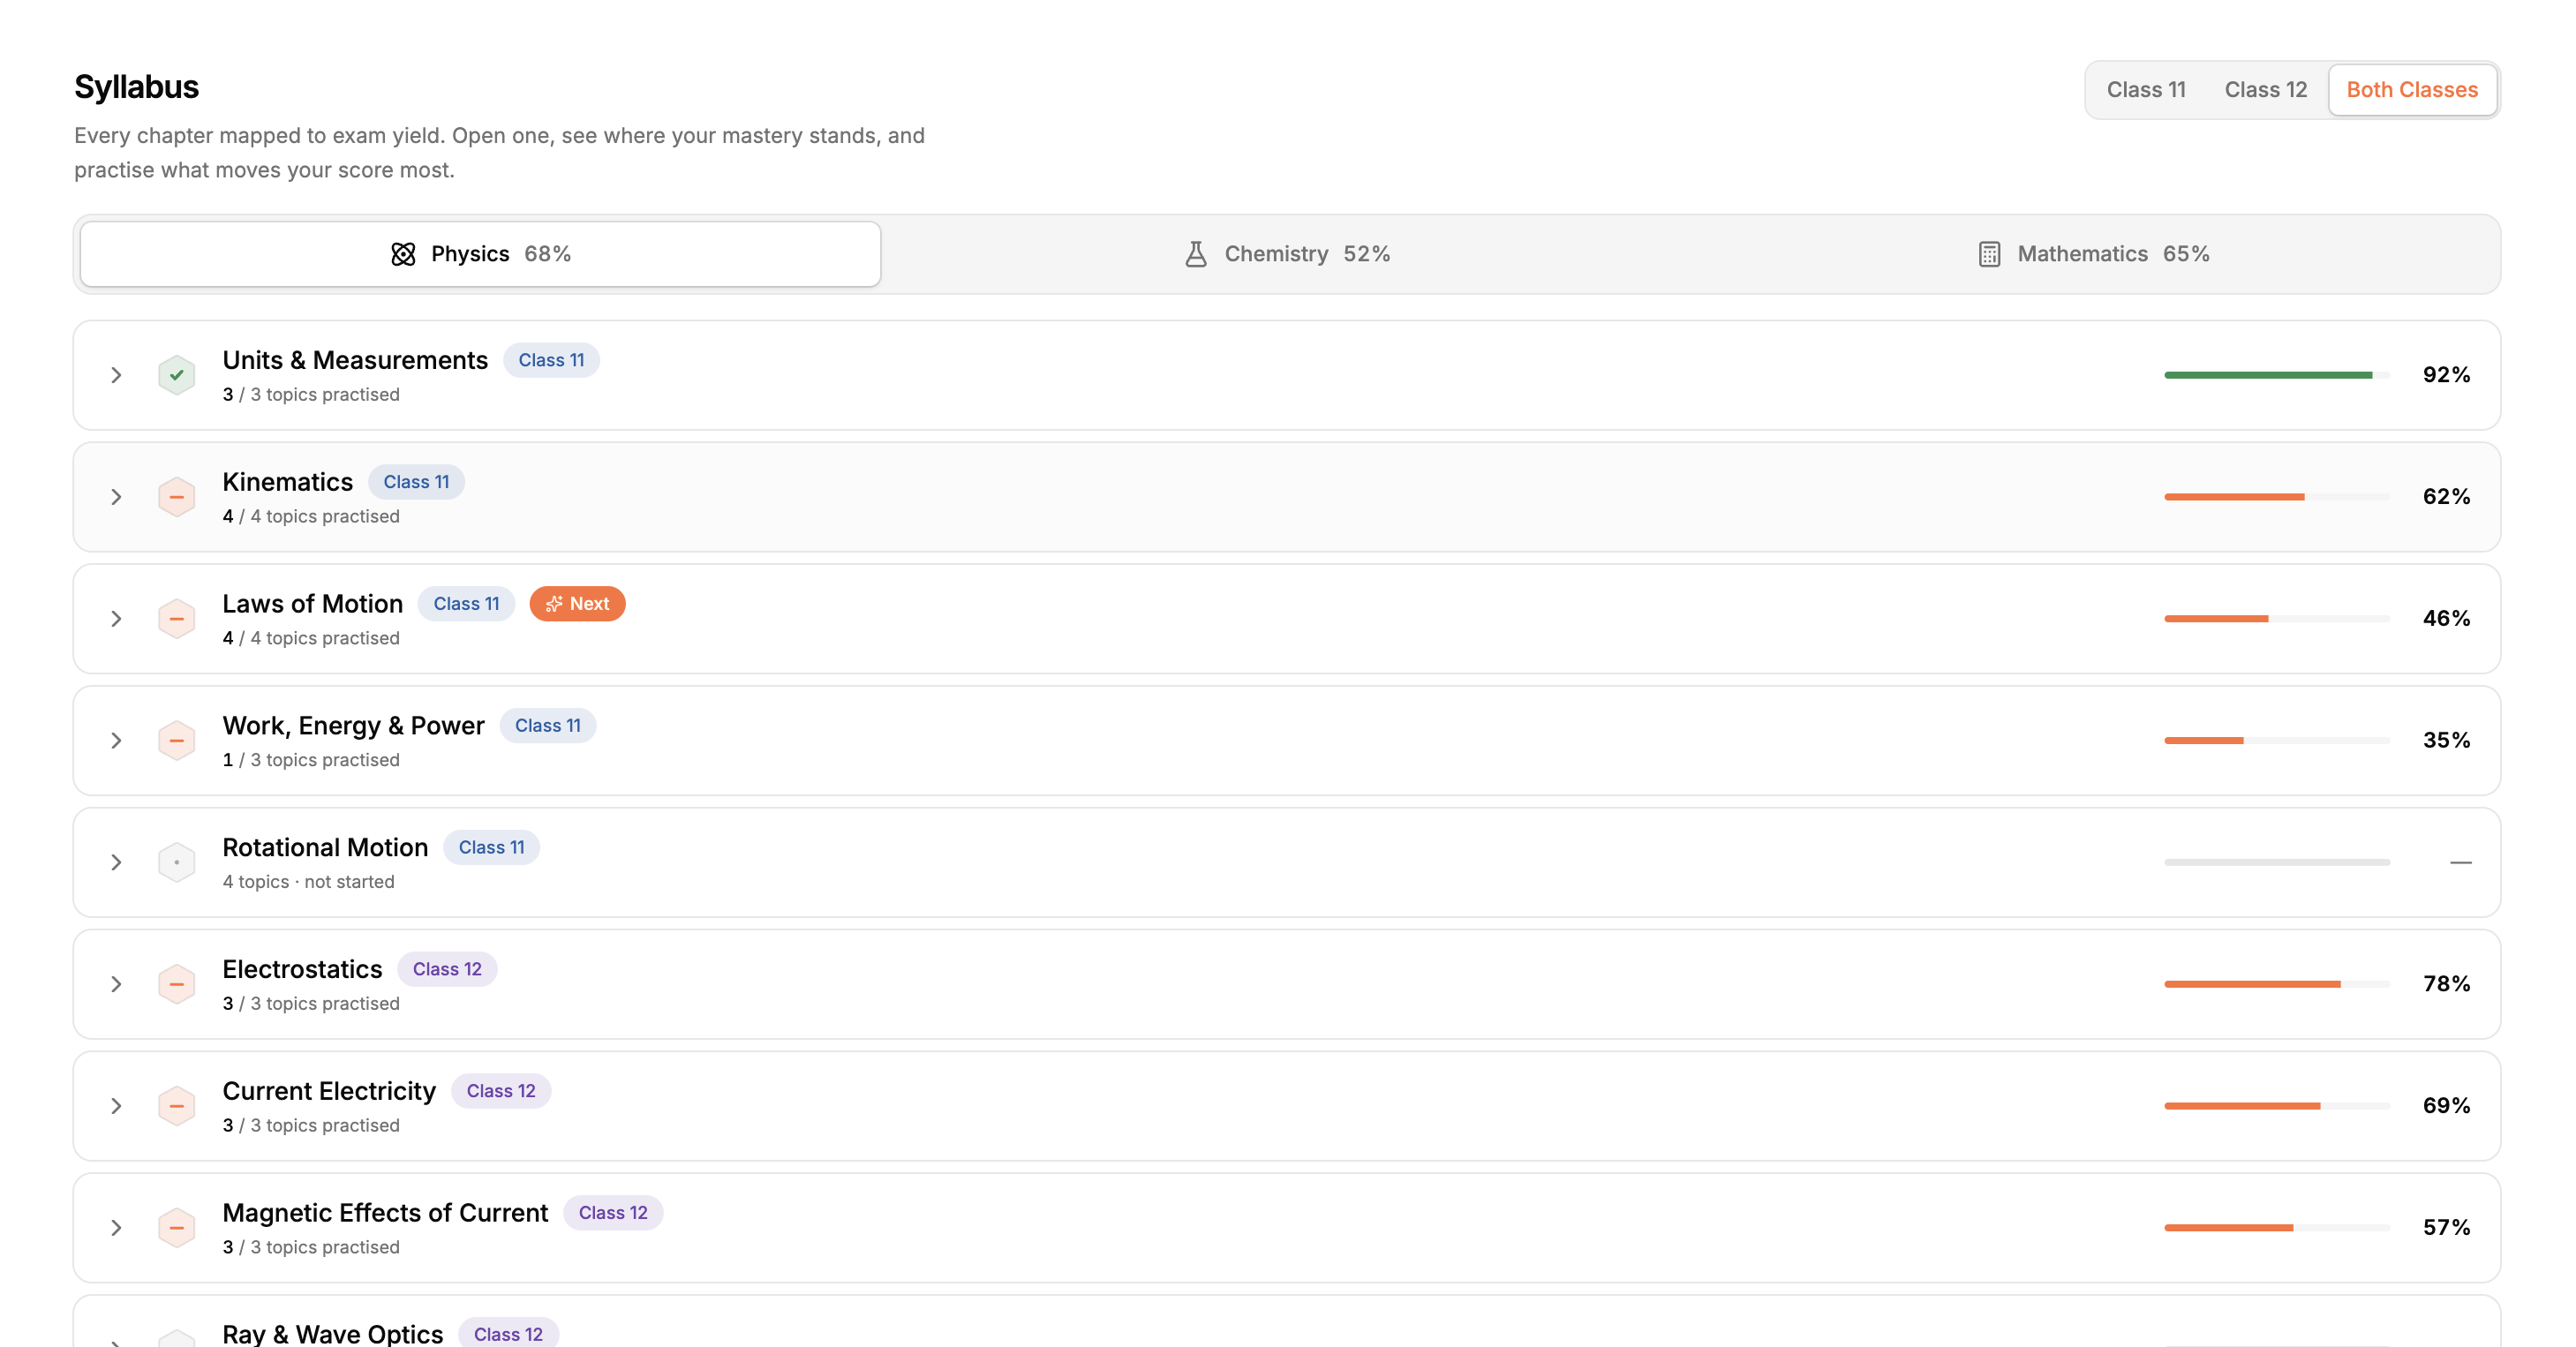
Task: Expand the Electrostatics chapter chevron
Action: 116,984
